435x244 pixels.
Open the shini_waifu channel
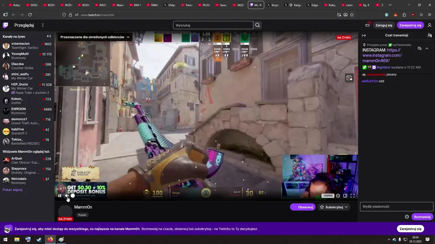click(27, 76)
